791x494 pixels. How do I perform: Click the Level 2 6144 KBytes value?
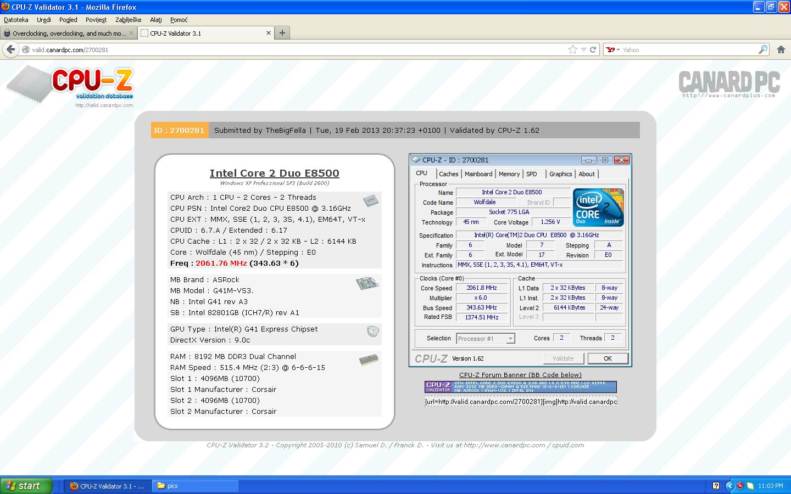(x=569, y=307)
